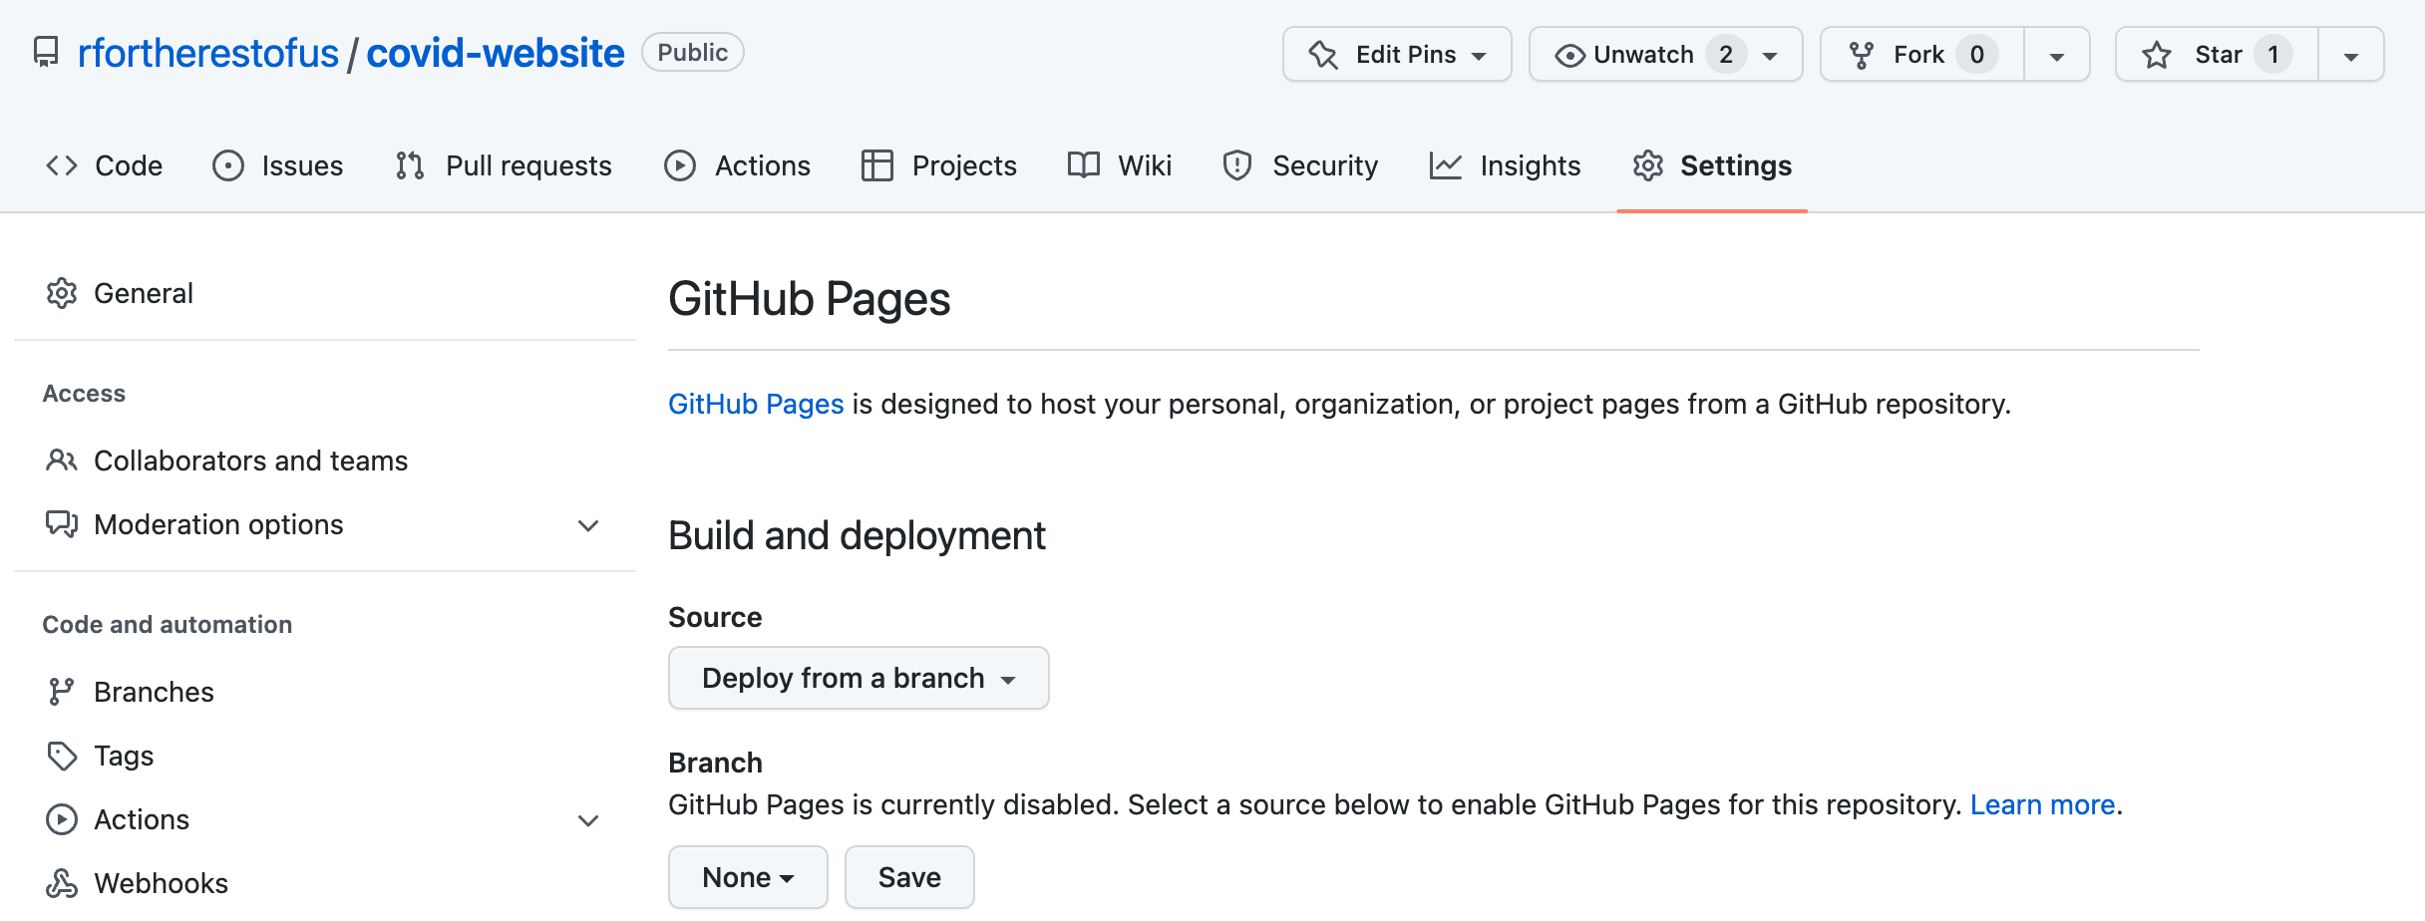Follow the Learn more link
This screenshot has height=921, width=2425.
pos(2042,804)
